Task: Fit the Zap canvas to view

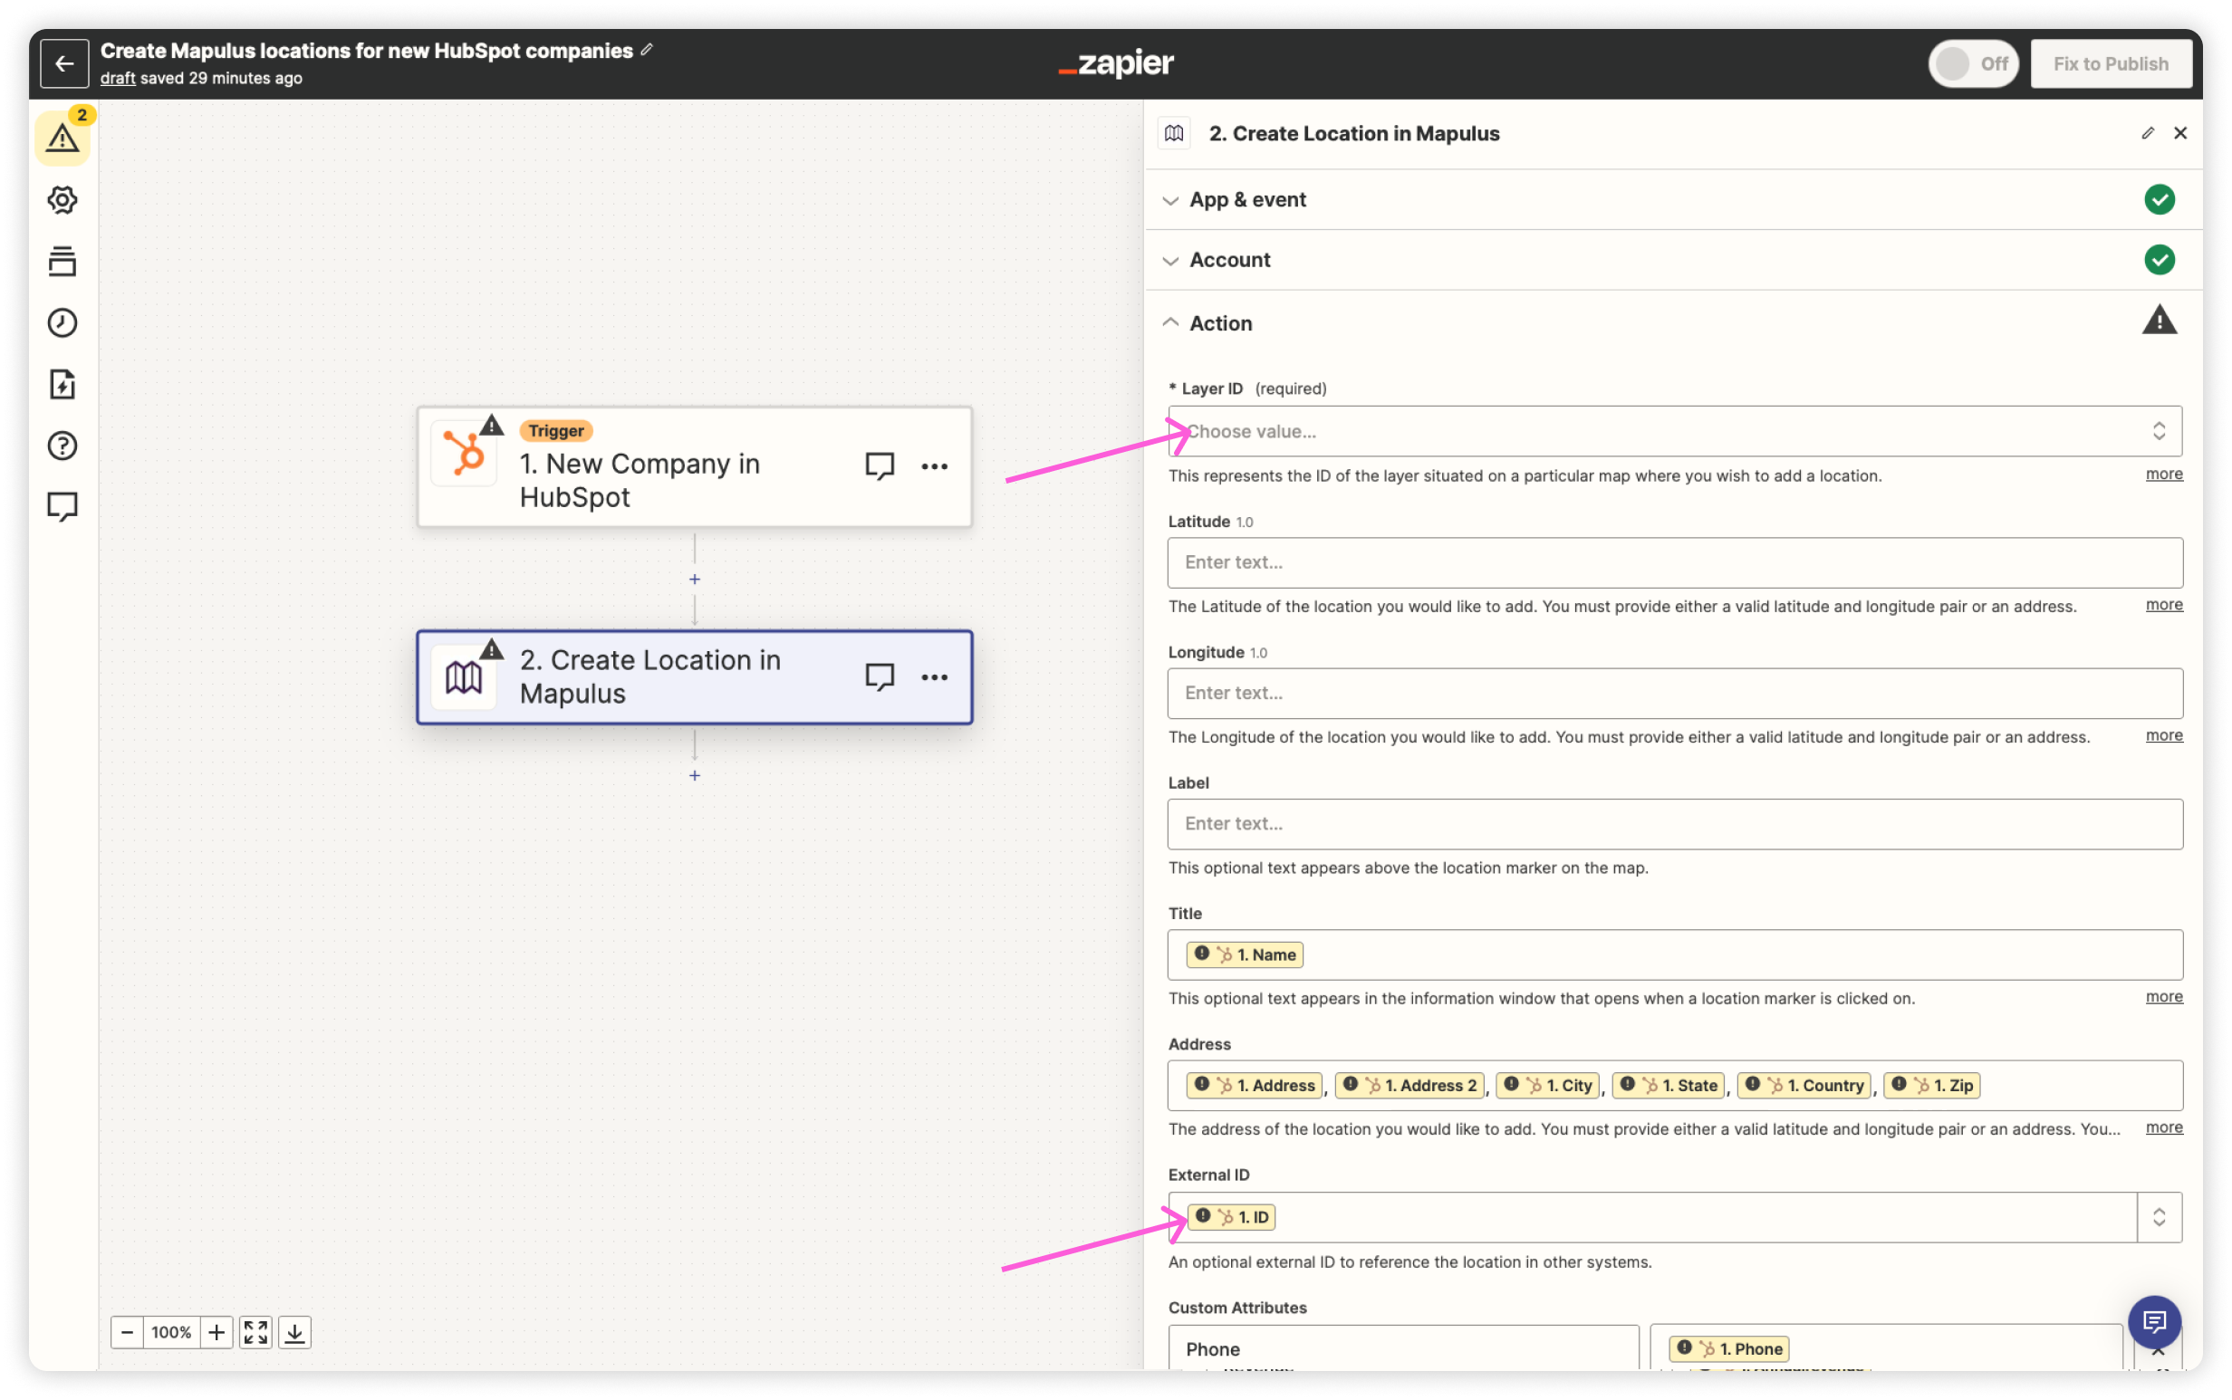Action: 255,1332
